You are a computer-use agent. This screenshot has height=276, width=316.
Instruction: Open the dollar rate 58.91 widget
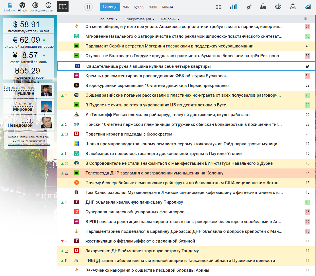(29, 26)
